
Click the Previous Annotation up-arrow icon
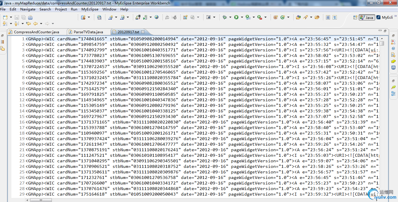point(16,24)
